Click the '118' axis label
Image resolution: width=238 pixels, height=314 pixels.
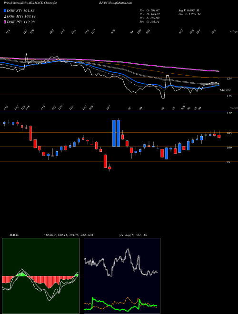(229, 96)
